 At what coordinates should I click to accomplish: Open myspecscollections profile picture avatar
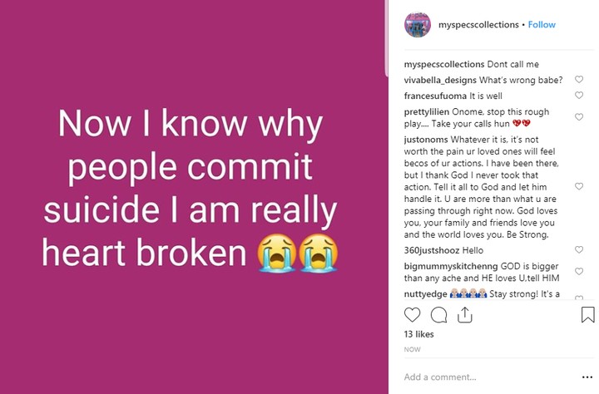click(417, 25)
